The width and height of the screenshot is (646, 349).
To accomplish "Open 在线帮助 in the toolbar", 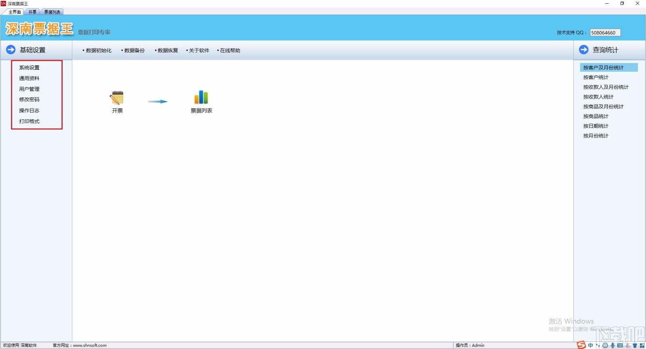I will point(230,50).
